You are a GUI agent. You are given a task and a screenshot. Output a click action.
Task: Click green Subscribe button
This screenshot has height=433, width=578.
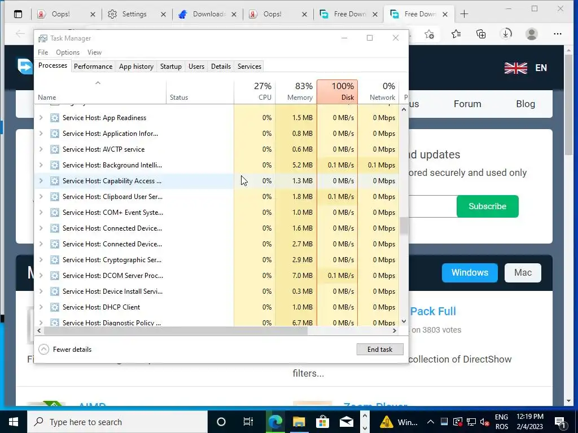487,206
